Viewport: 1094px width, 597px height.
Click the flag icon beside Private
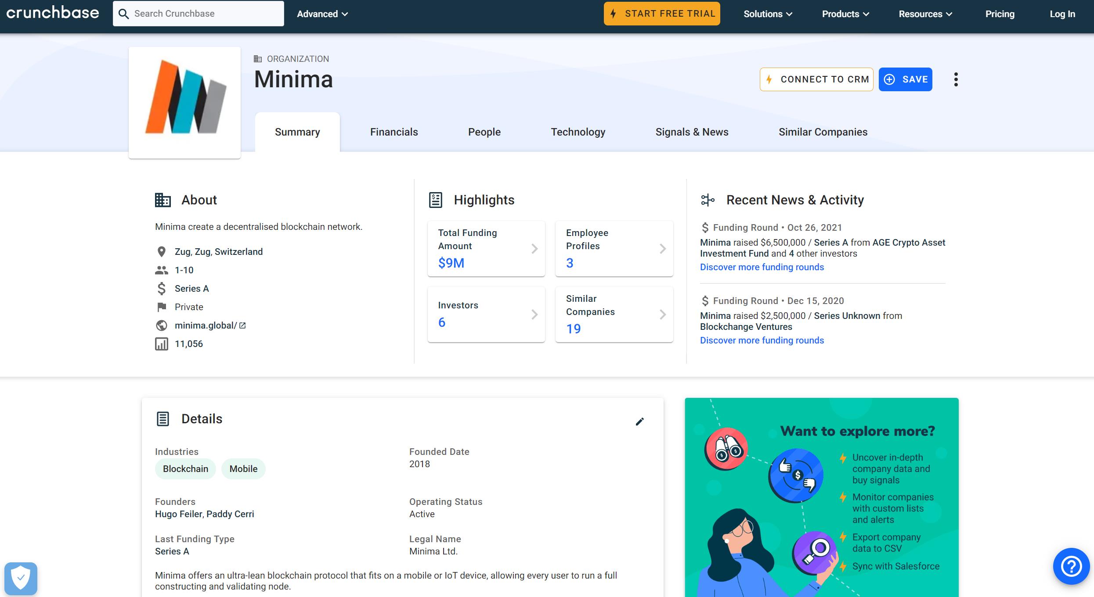point(162,307)
